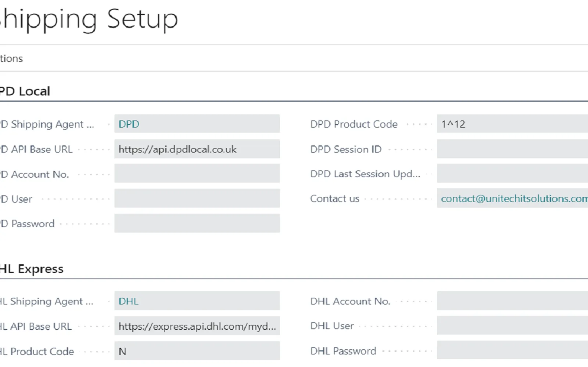Edit the DPD API Base URL field

[197, 149]
